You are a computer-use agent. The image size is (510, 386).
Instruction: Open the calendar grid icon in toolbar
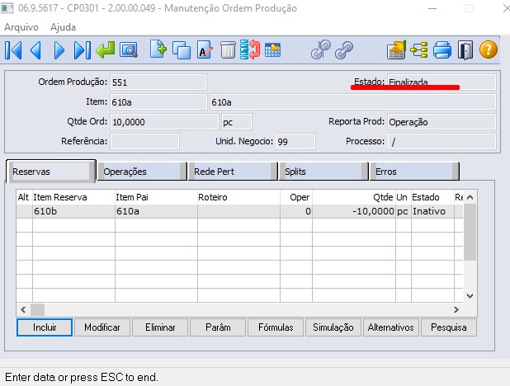point(272,49)
